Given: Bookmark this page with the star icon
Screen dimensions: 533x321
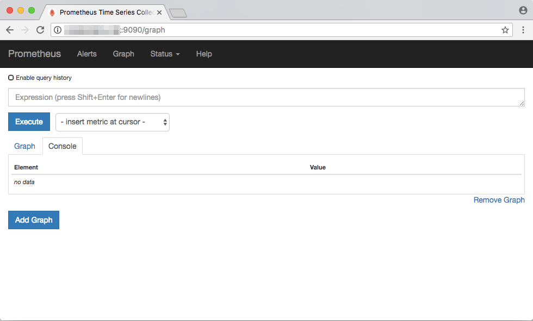Looking at the screenshot, I should [x=505, y=30].
